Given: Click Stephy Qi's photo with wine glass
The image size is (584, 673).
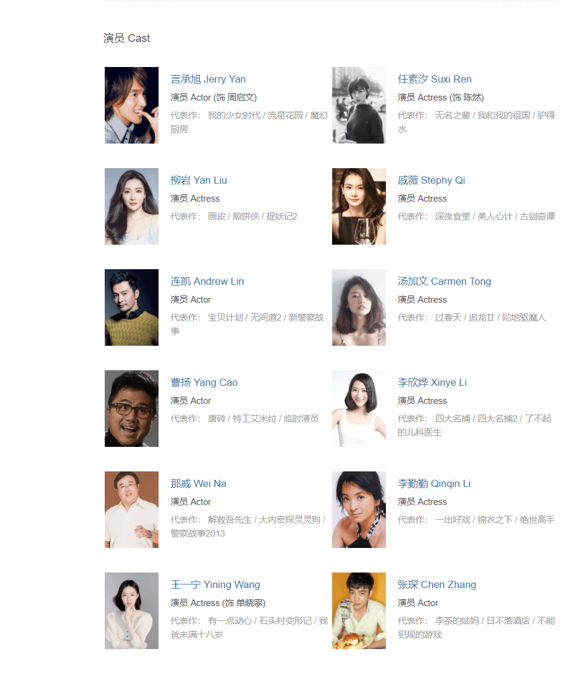Looking at the screenshot, I should 358,206.
